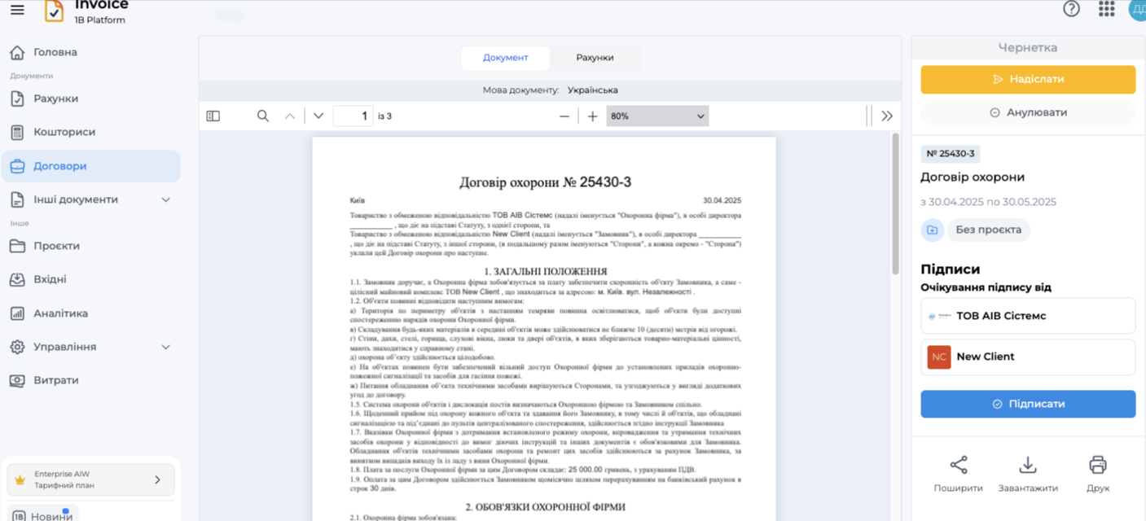Open the help question mark icon
This screenshot has width=1146, height=521.
coord(1071,9)
